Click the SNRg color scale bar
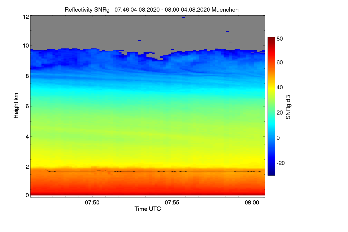 (271, 106)
